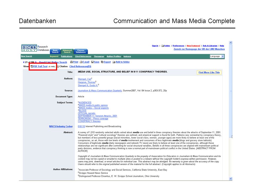Open the Choose Databases tab
Image resolution: width=255 pixels, height=191 pixels.
[81, 51]
